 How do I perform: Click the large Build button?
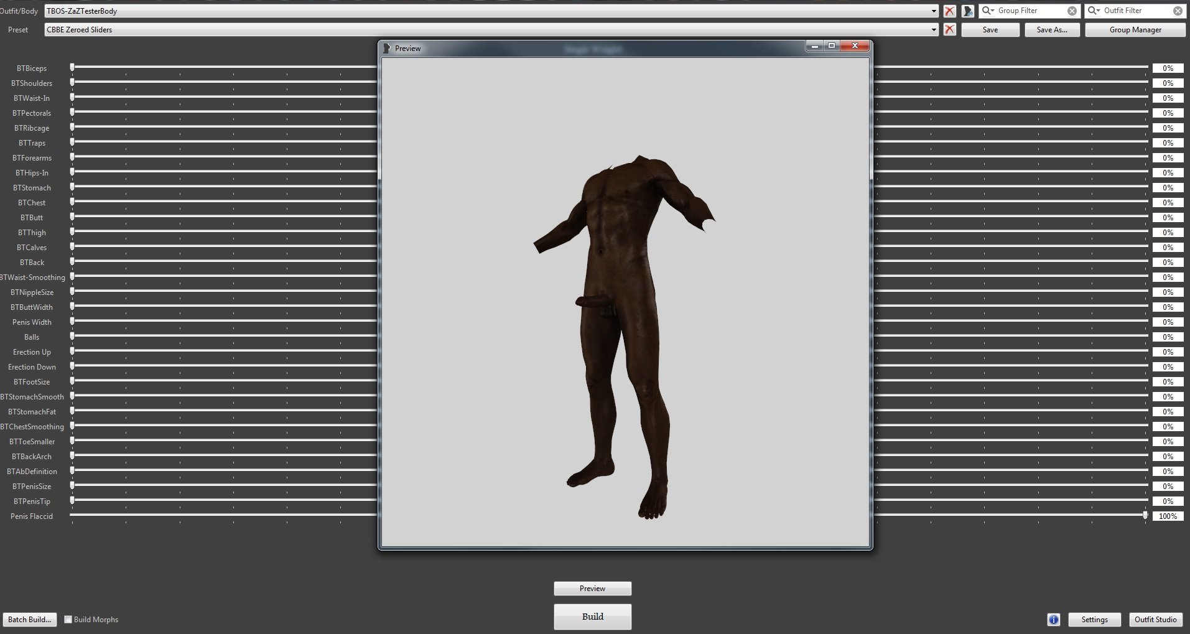click(592, 617)
